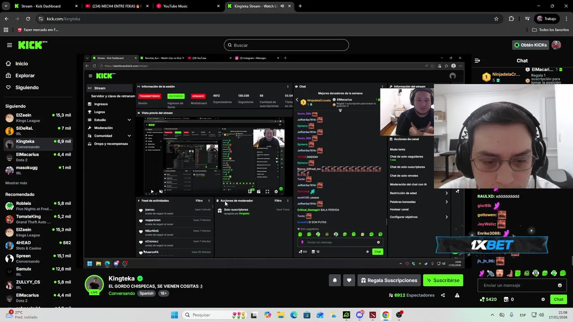573x322 pixels.
Task: Click the Spanish language tag
Action: coord(146,293)
